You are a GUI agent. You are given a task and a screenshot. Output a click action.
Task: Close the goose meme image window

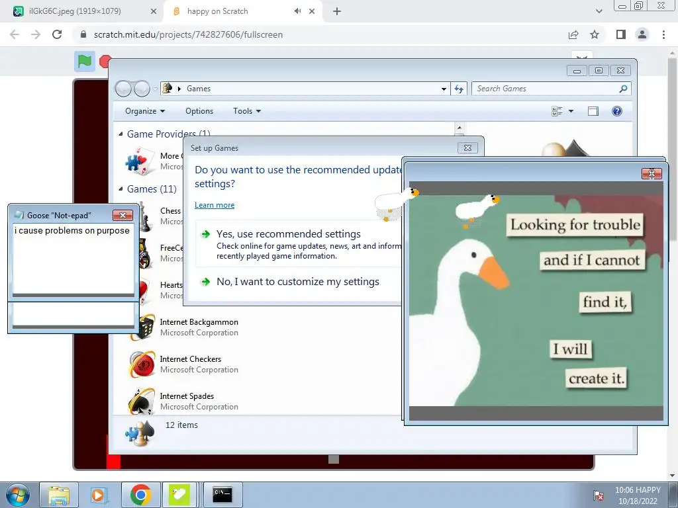point(652,174)
